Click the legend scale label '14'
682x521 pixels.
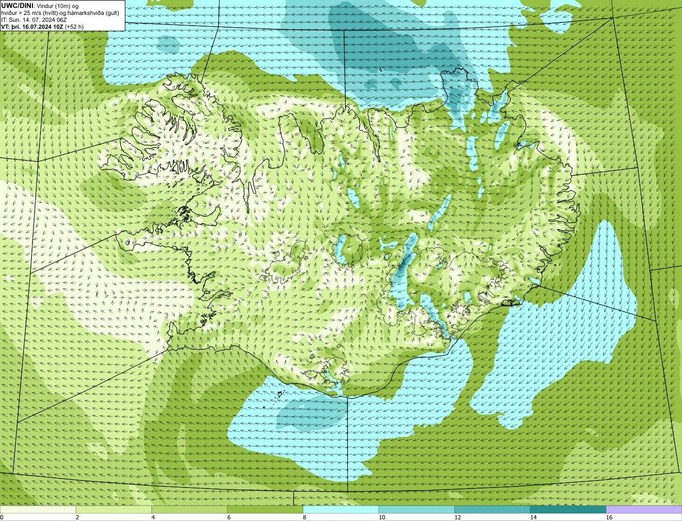click(533, 517)
